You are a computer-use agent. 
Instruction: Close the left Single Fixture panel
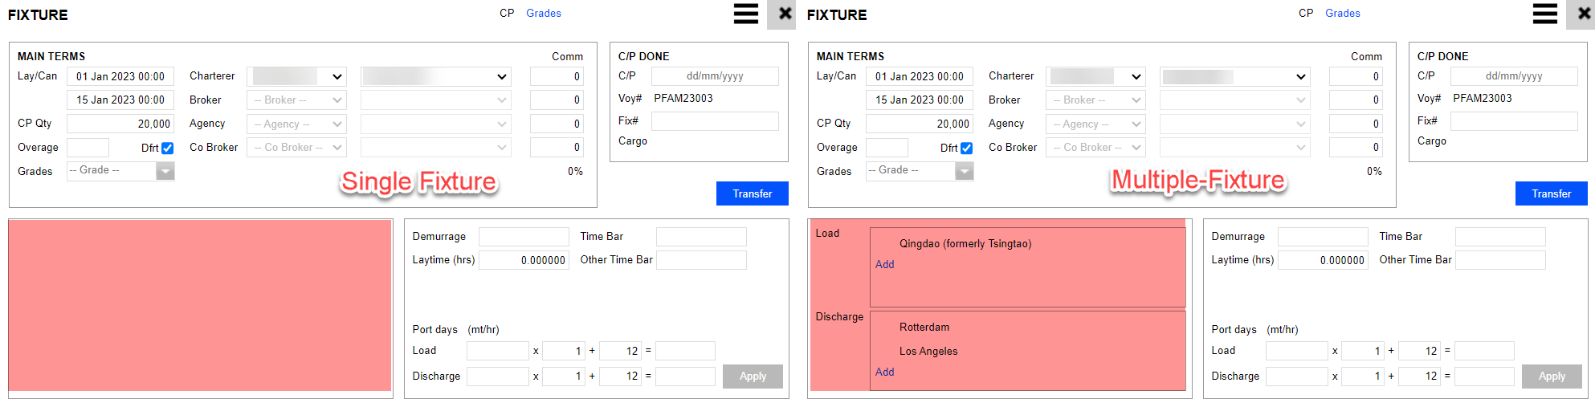[x=784, y=14]
